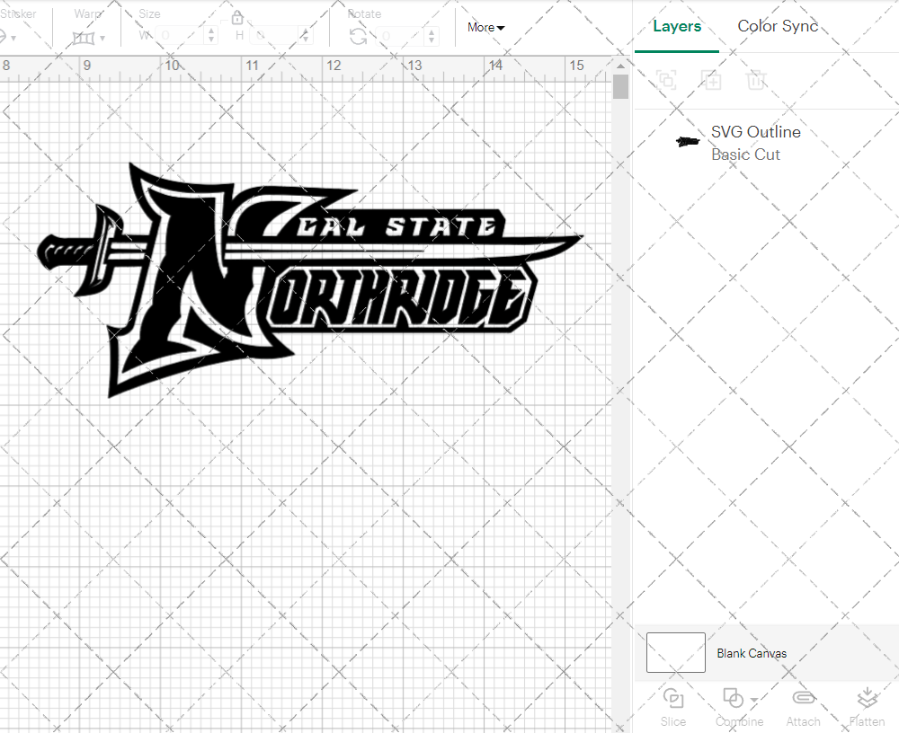Click the Warp tool icon
The image size is (899, 733).
tap(85, 36)
